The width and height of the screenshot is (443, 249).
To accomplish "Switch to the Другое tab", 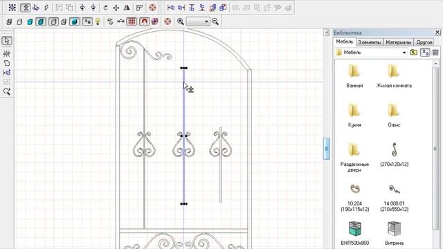I will 424,42.
